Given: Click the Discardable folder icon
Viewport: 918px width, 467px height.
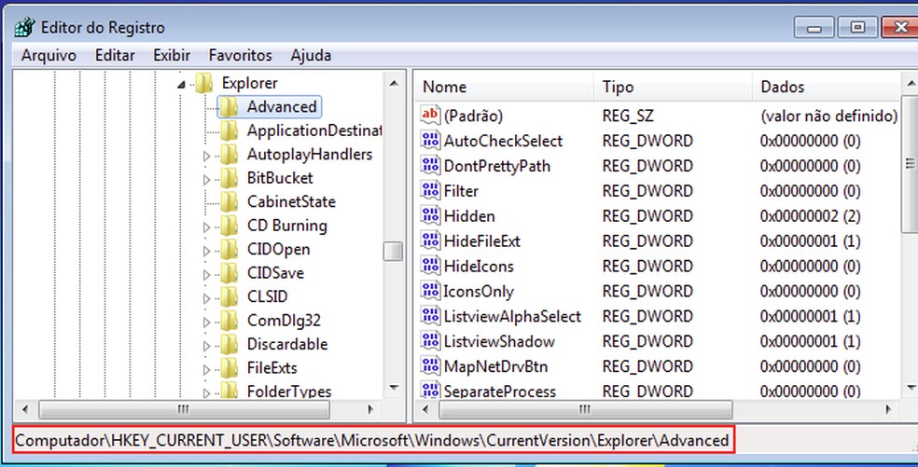Looking at the screenshot, I should (x=229, y=344).
